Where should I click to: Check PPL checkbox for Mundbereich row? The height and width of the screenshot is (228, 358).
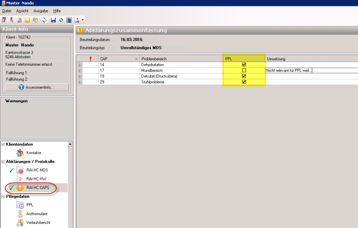(244, 70)
